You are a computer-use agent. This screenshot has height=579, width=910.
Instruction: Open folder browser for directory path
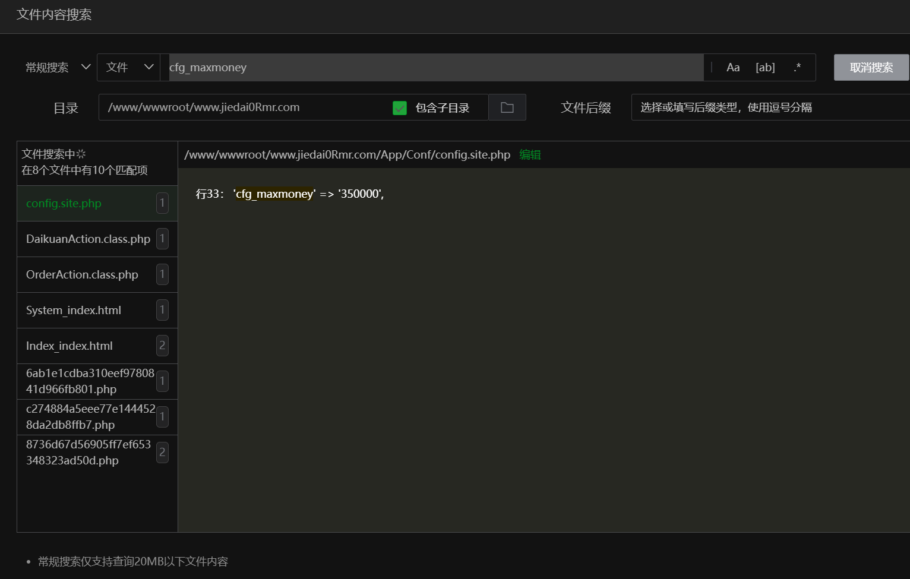507,107
